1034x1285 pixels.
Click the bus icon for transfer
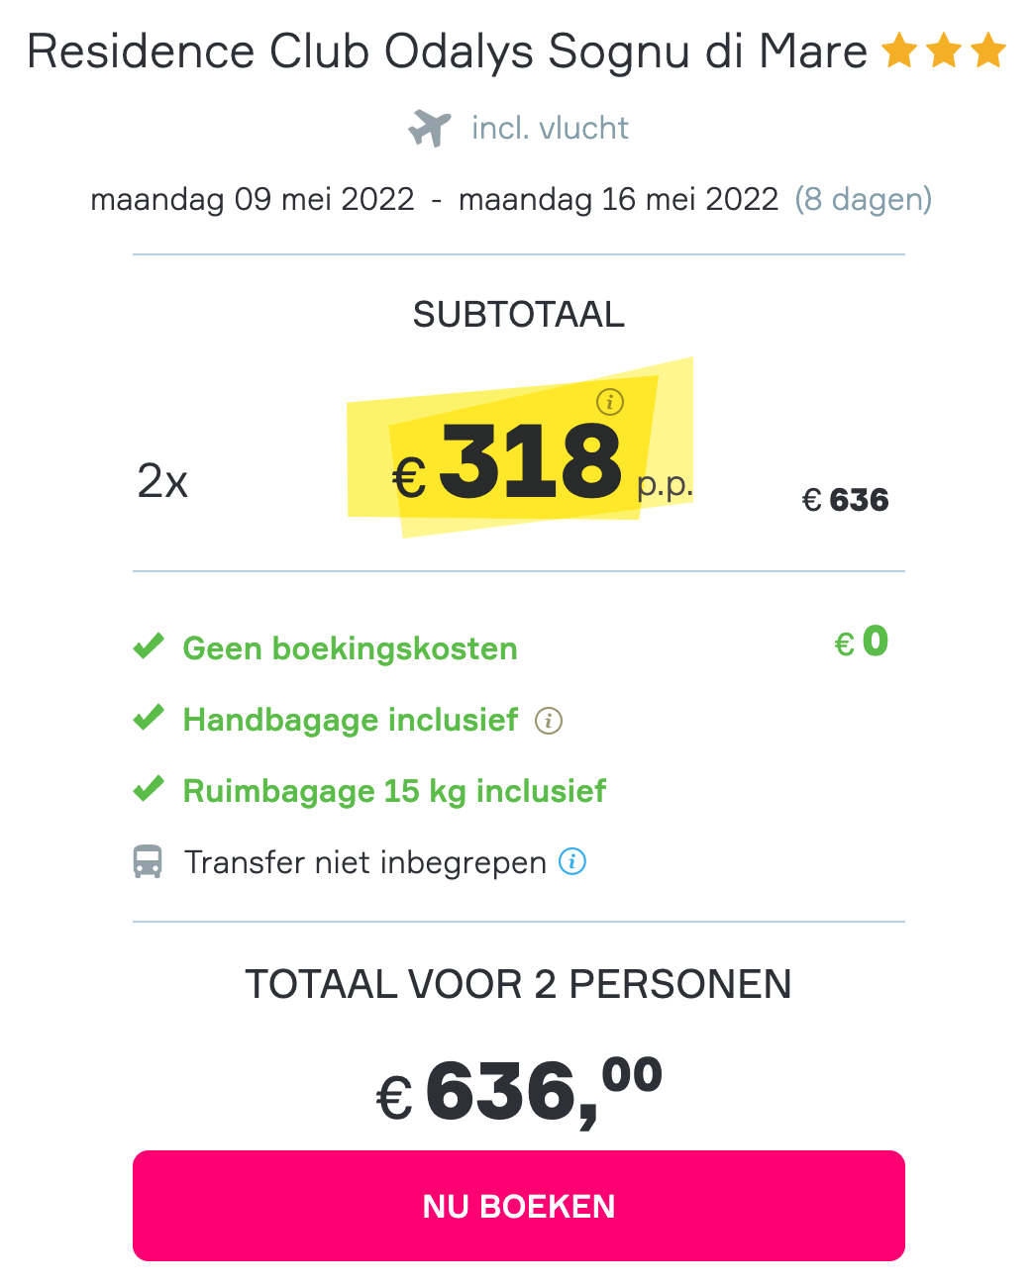(x=148, y=862)
